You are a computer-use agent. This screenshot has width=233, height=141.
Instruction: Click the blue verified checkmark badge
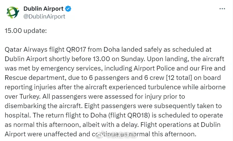[x=68, y=9]
